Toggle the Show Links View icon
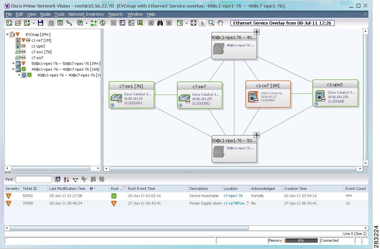Screen dimensions: 380x249 pyautogui.click(x=69, y=23)
